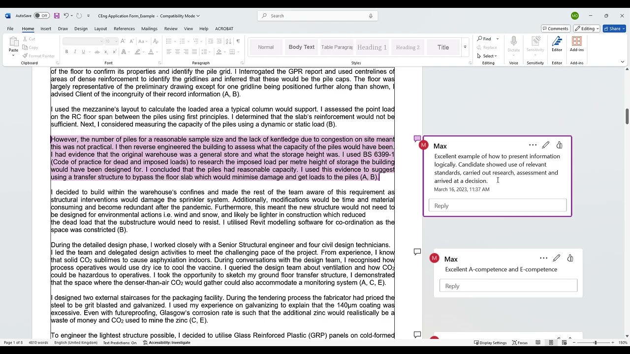Align text left
Viewport: 630px width, 354px height.
pos(169,52)
